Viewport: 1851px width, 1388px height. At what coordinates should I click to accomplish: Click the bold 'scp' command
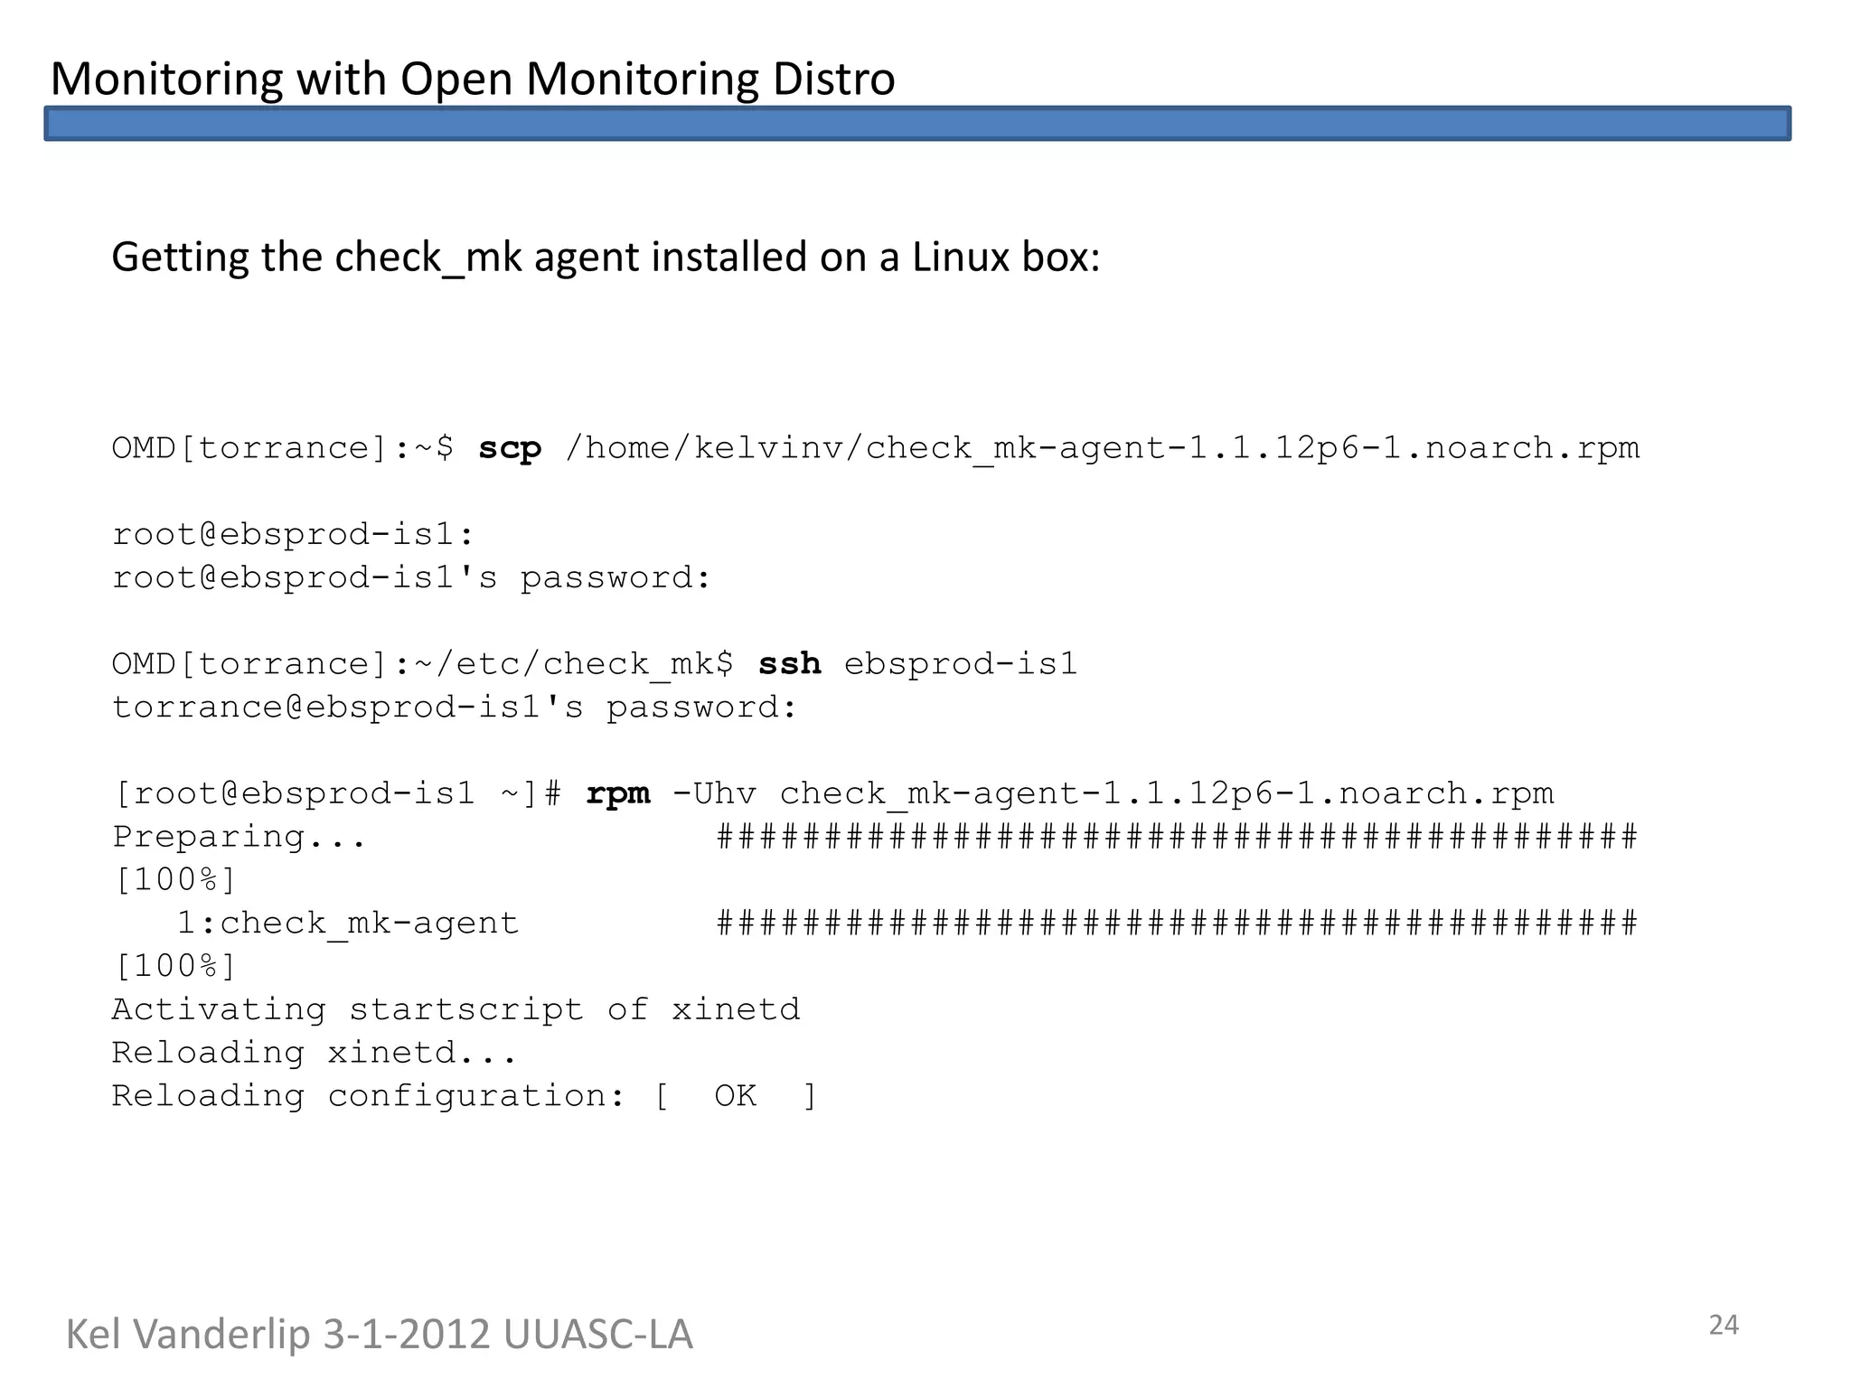510,448
